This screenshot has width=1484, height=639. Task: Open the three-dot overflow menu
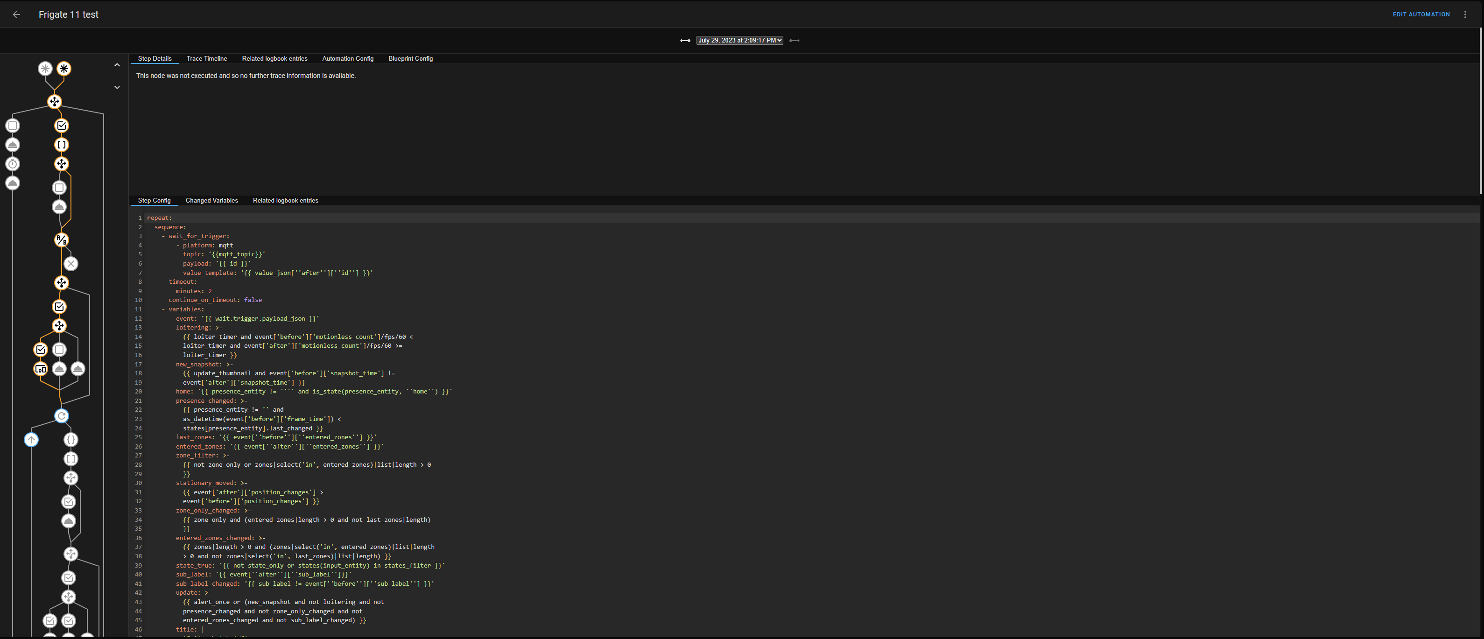click(x=1465, y=14)
